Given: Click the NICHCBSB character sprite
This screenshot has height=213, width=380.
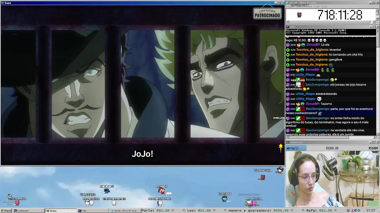Looking at the screenshot, I should coord(225,199).
